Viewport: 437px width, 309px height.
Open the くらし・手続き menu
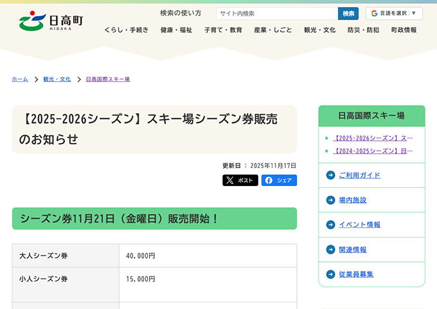click(x=126, y=30)
